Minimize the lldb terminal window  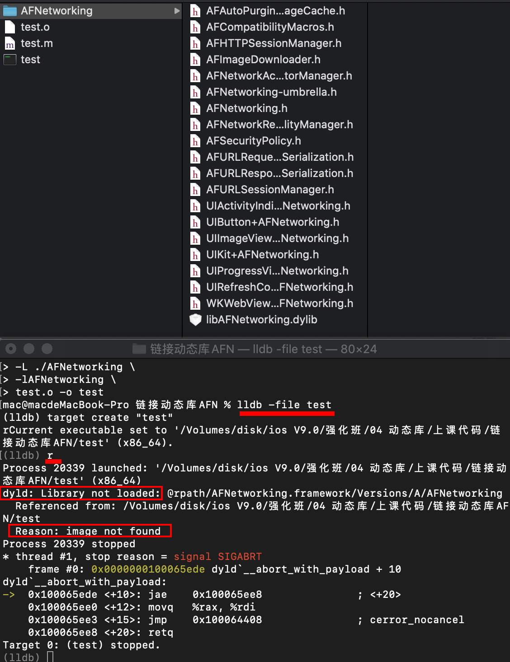click(29, 349)
